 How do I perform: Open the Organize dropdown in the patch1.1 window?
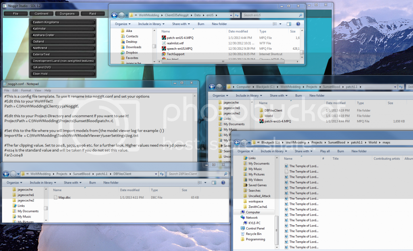pos(221,95)
